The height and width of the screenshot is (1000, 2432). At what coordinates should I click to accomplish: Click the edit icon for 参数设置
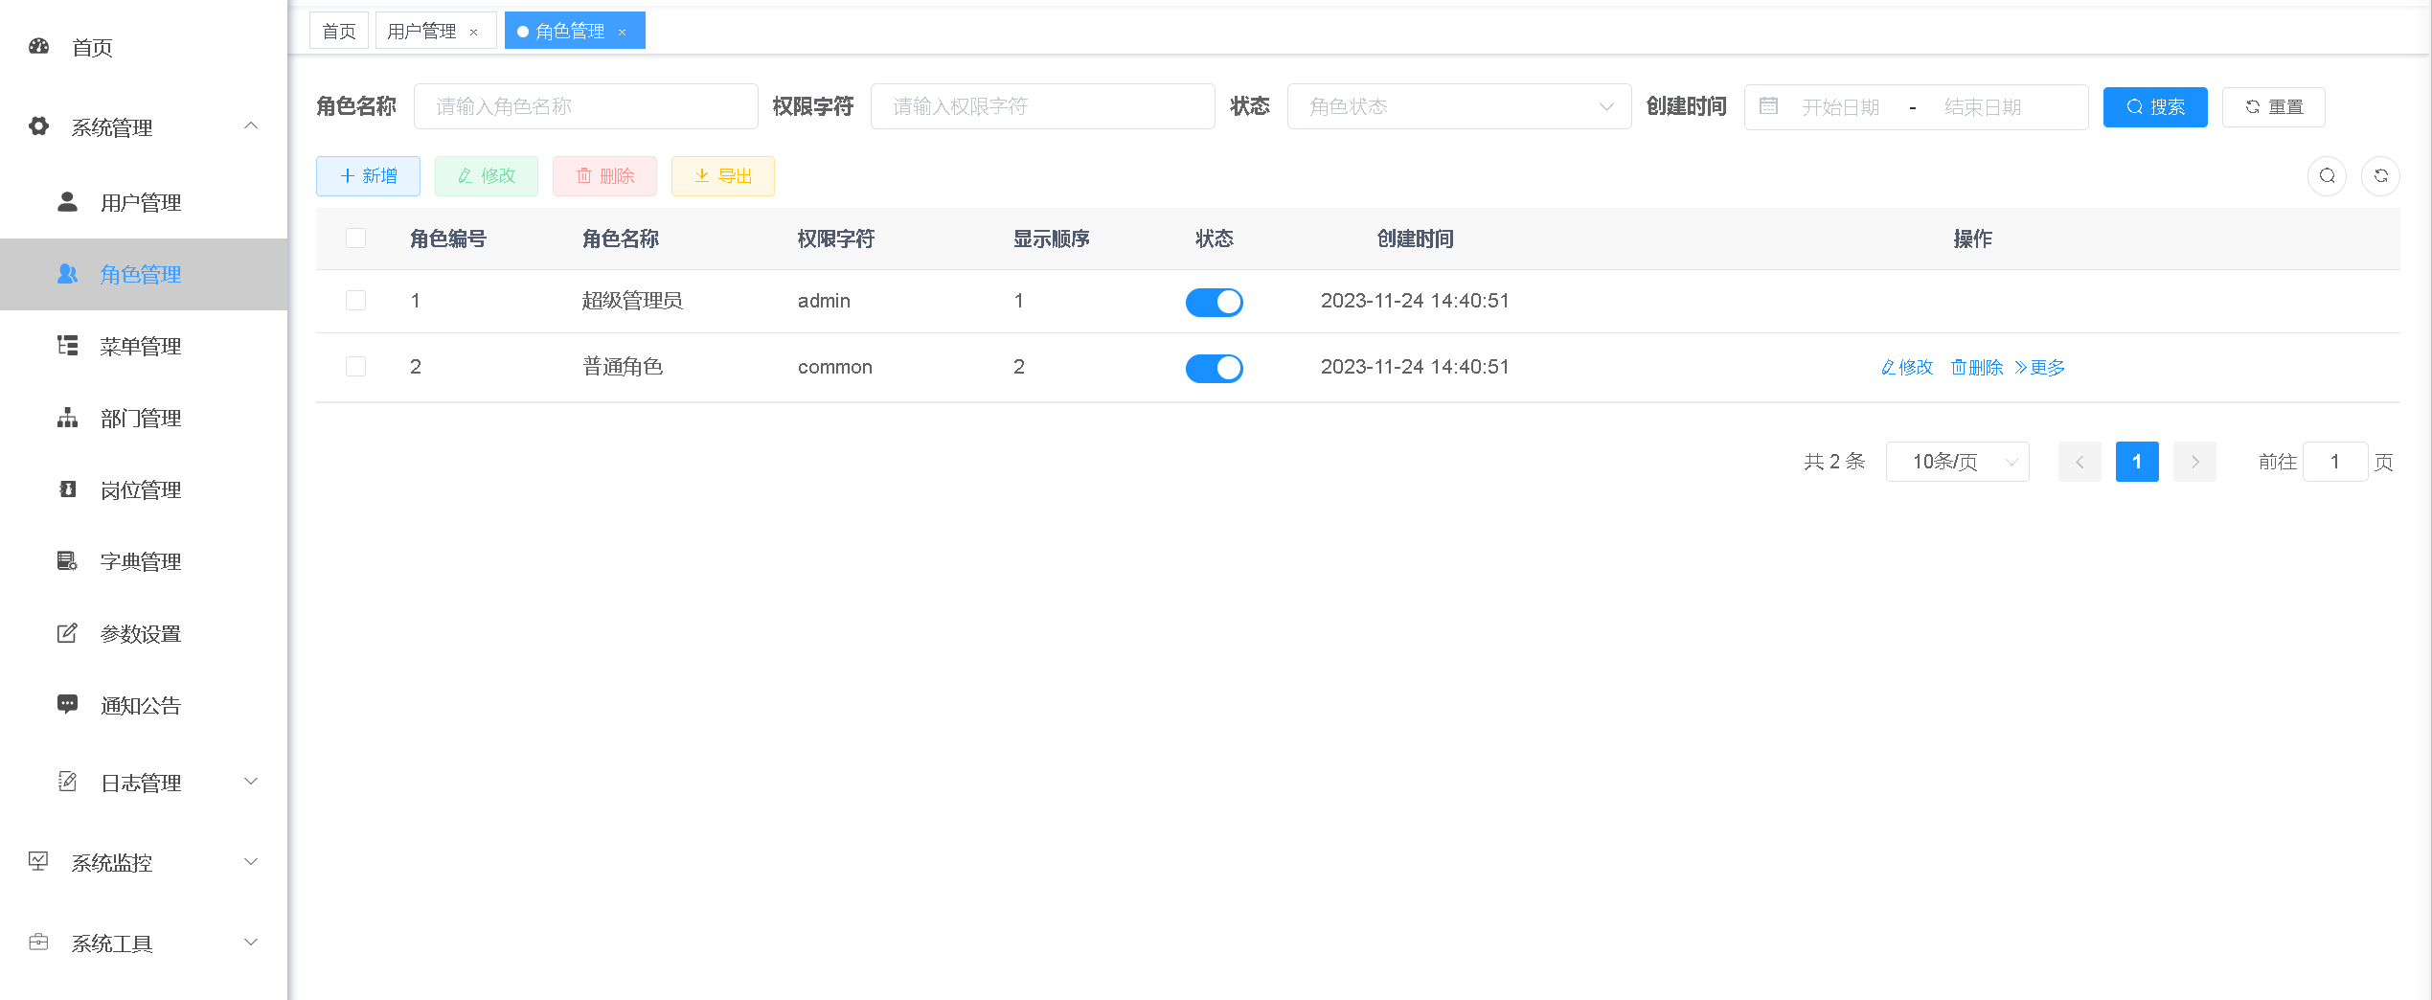(67, 632)
